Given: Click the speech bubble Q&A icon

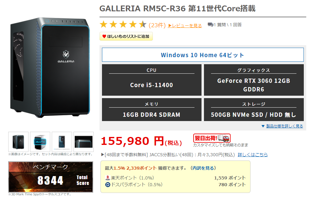Looking at the screenshot, I should [x=210, y=25].
